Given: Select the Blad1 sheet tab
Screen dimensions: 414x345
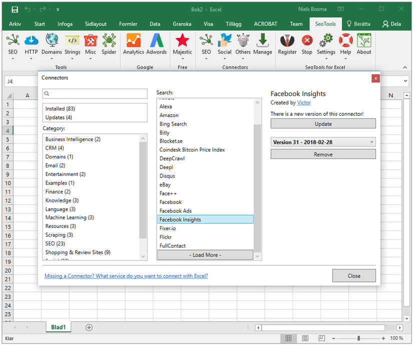Looking at the screenshot, I should tap(58, 327).
